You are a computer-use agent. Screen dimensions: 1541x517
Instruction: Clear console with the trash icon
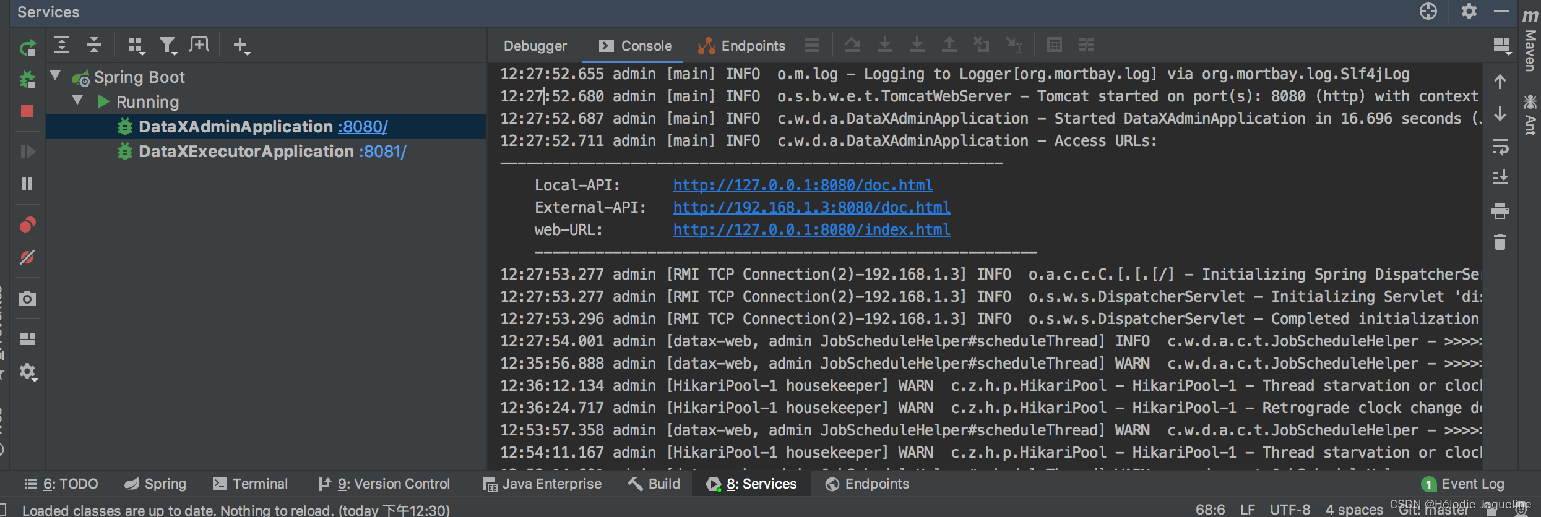[x=1500, y=242]
